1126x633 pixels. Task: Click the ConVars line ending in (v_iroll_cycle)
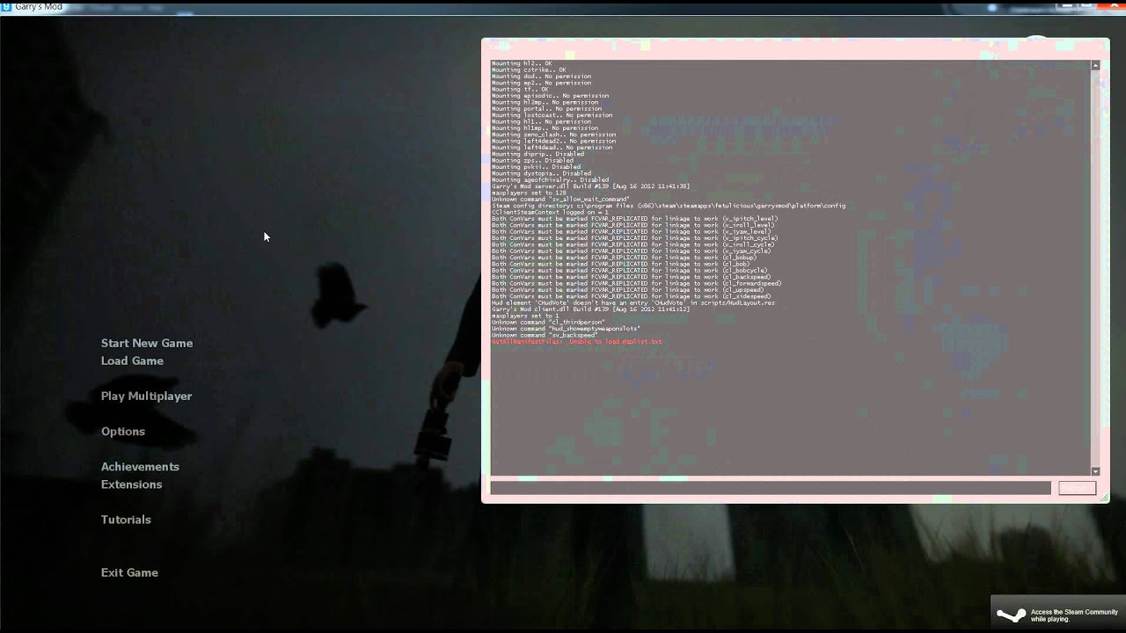(x=632, y=244)
